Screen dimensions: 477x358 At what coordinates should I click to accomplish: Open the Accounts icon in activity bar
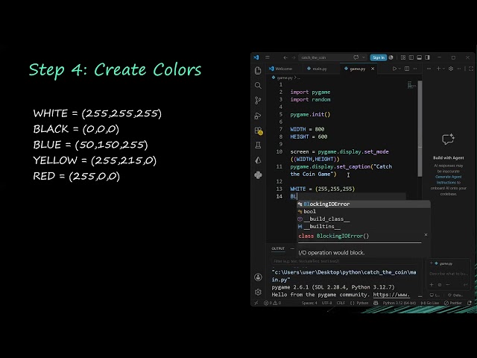pos(258,277)
